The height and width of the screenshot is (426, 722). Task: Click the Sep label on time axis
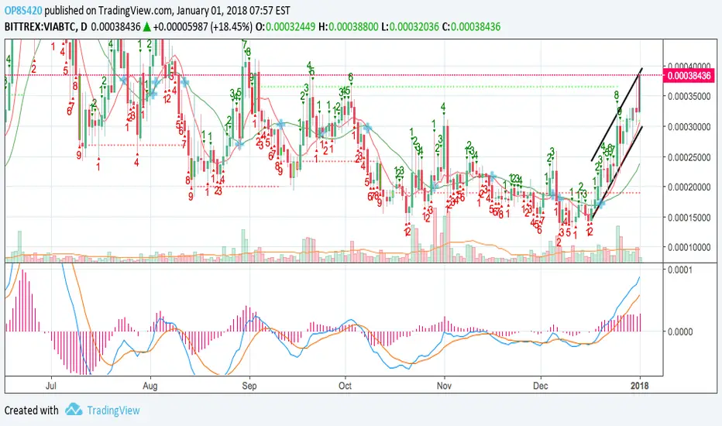pos(249,386)
